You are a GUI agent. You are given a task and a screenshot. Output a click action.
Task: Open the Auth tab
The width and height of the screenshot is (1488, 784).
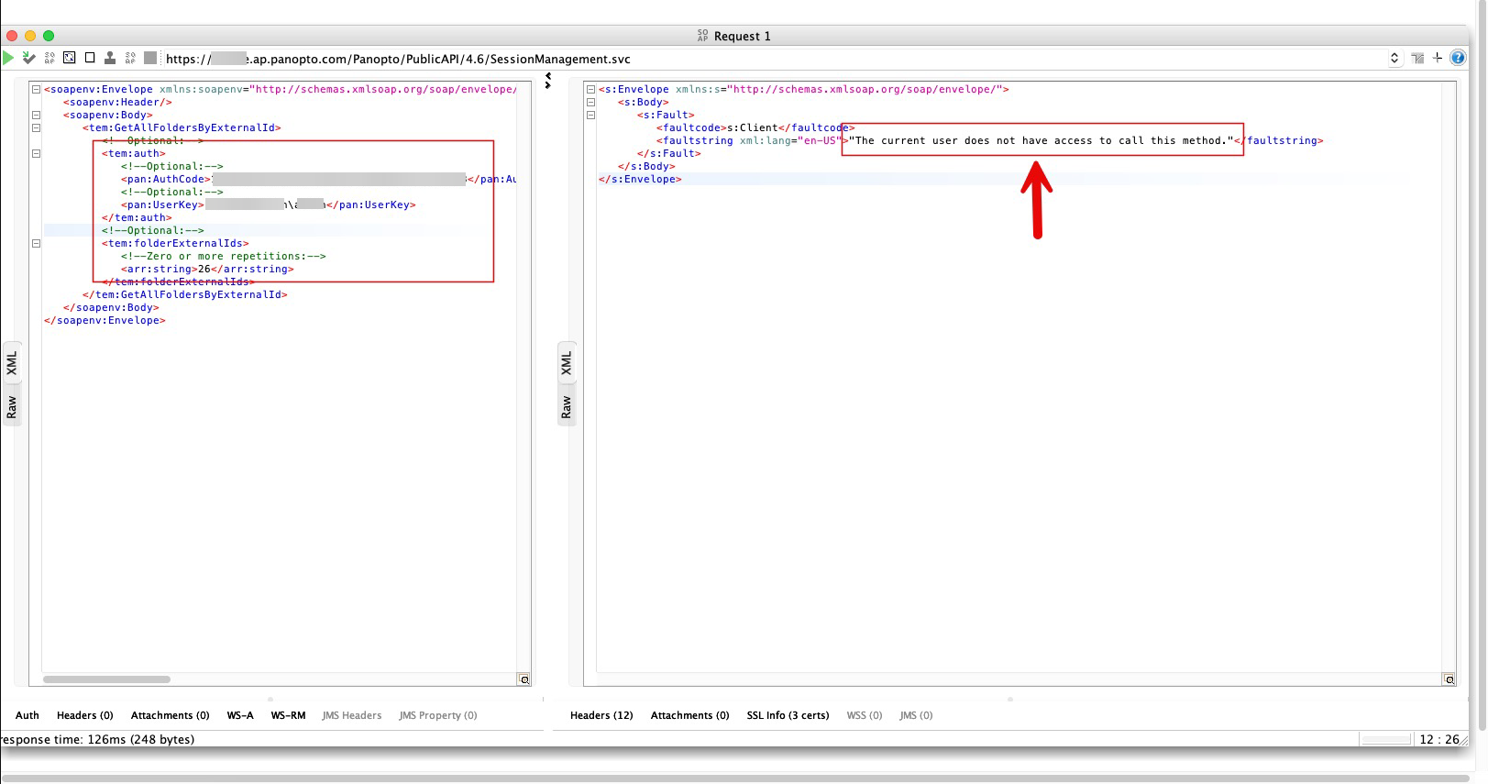coord(28,715)
